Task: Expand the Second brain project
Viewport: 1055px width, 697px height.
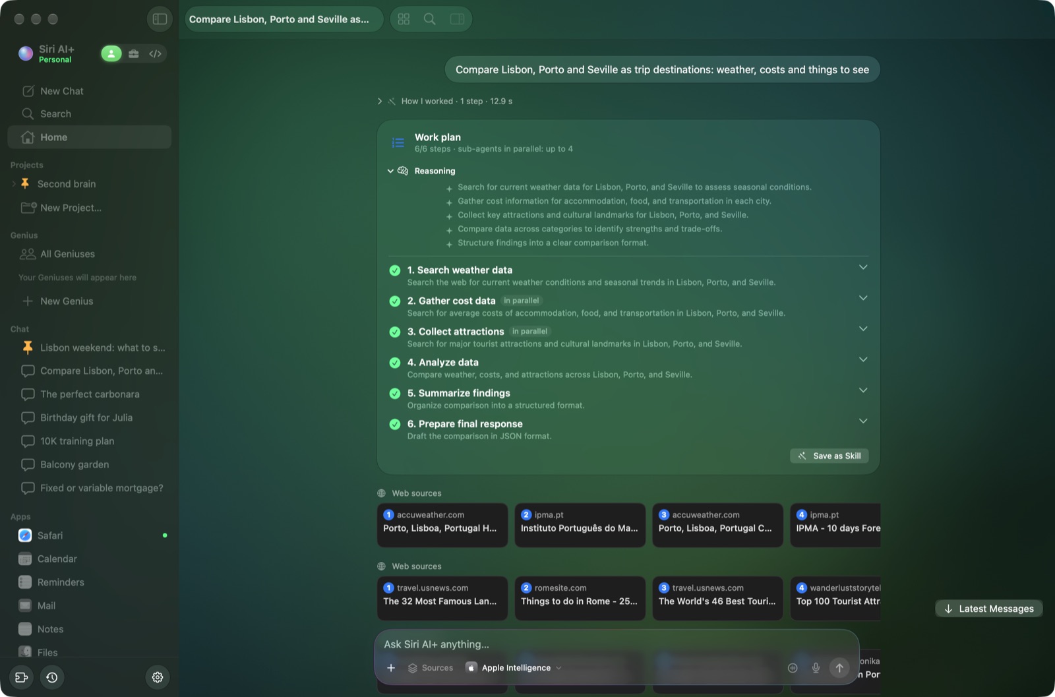Action: tap(13, 184)
